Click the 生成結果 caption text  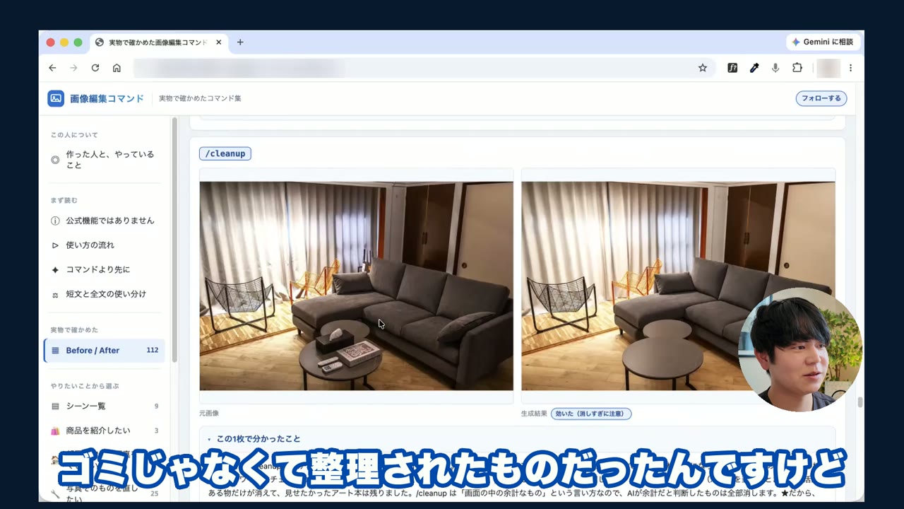(534, 414)
